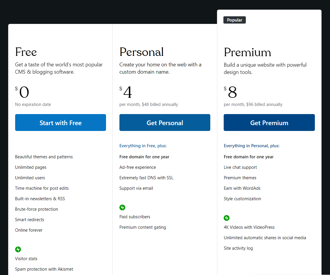Click 'Visitor stats' feature
Screen dimensions: 330x275
[26, 259]
